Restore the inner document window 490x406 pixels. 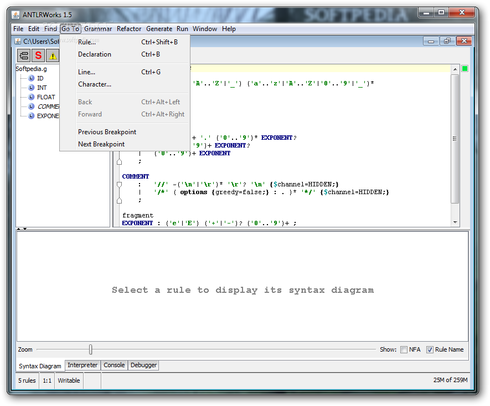(x=447, y=41)
